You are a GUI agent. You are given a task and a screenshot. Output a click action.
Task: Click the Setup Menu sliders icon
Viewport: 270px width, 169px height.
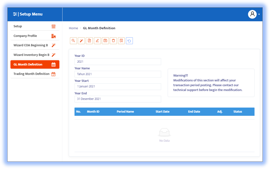15,14
